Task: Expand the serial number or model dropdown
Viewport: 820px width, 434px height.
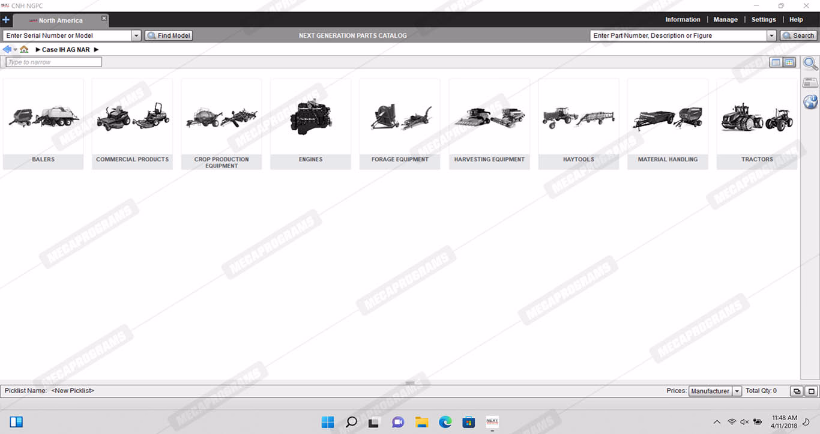Action: coord(136,35)
